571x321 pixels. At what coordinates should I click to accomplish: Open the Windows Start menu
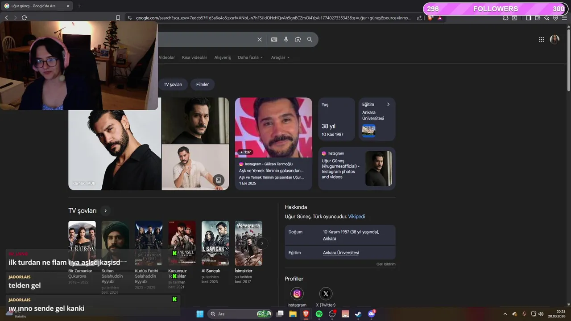pyautogui.click(x=200, y=314)
